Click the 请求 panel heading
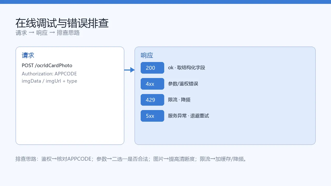The height and width of the screenshot is (186, 331). click(x=28, y=55)
